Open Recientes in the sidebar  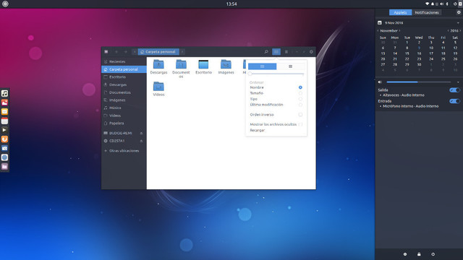click(x=124, y=61)
